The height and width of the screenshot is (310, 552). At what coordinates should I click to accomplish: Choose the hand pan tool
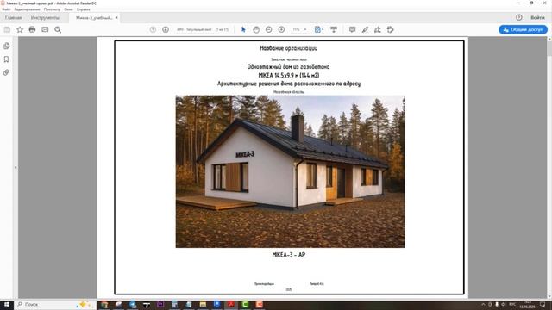[x=256, y=29]
